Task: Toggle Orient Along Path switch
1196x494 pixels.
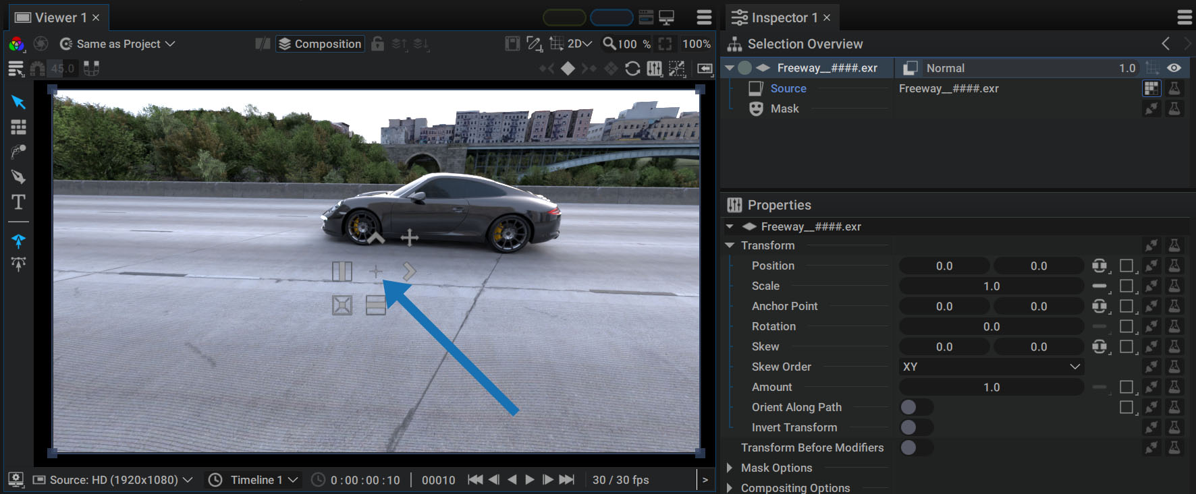Action: pos(917,407)
